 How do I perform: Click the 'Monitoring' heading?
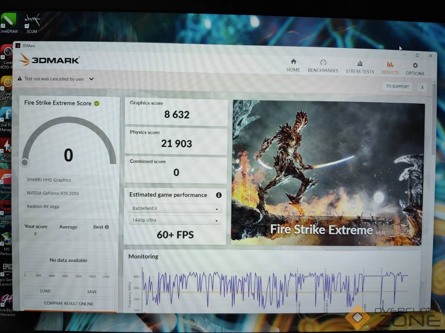[143, 256]
